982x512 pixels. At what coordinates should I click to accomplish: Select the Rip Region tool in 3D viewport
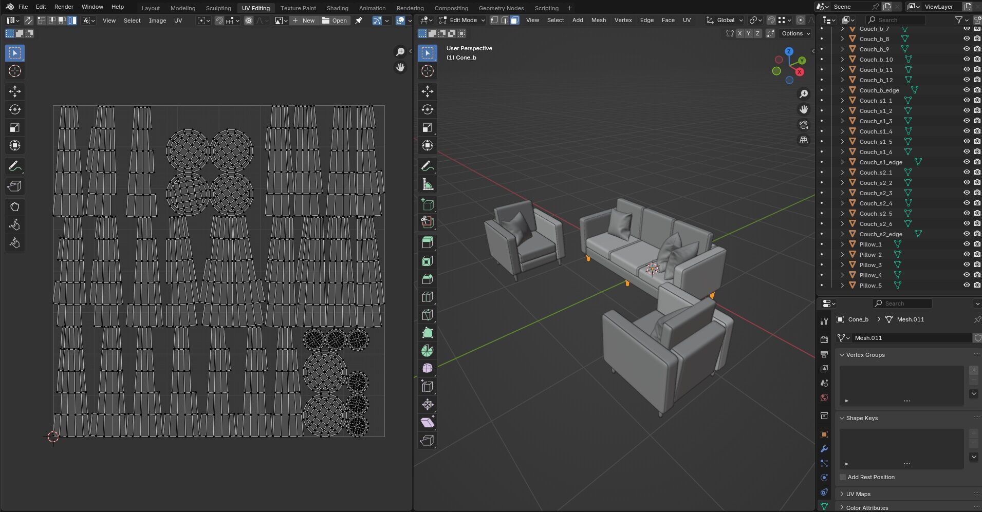[x=428, y=441]
